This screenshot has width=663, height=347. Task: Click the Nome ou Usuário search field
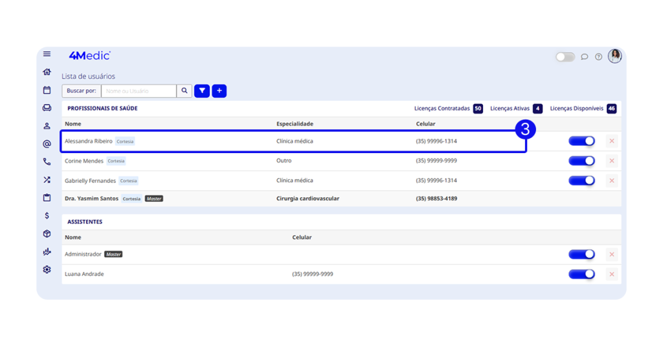coord(139,91)
